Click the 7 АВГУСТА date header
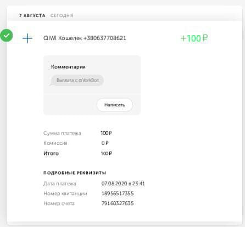Screen dimensions: 245x227 (32, 15)
